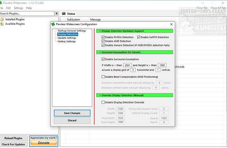
Task: Click vertical grid count field showing 1
Action: pos(158,70)
